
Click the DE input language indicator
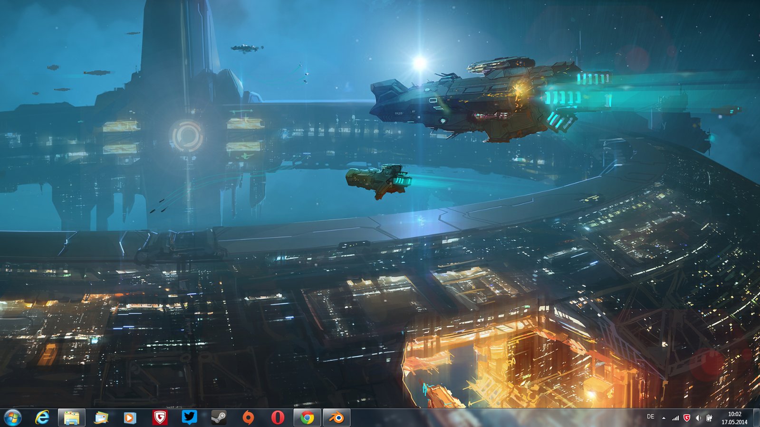pos(650,417)
